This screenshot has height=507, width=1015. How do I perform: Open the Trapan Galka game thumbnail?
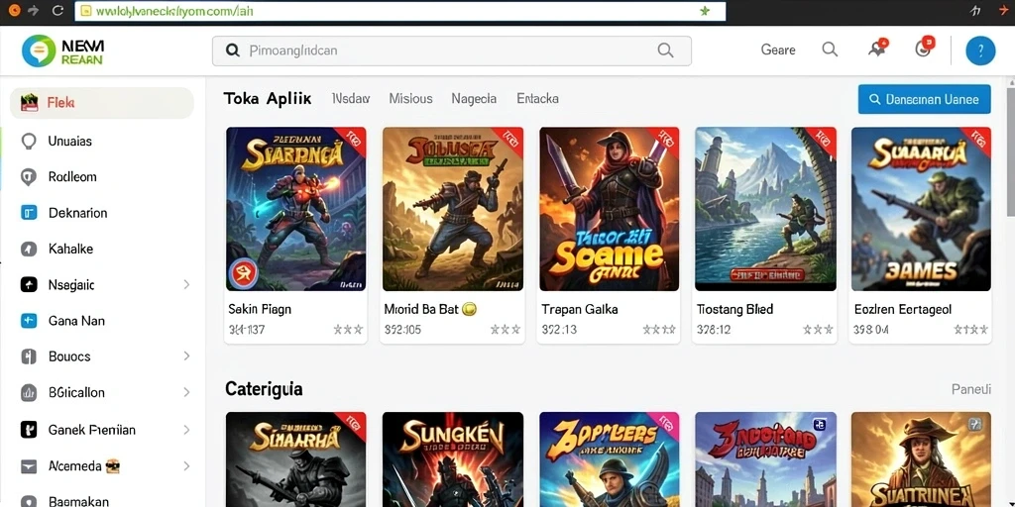pyautogui.click(x=610, y=209)
